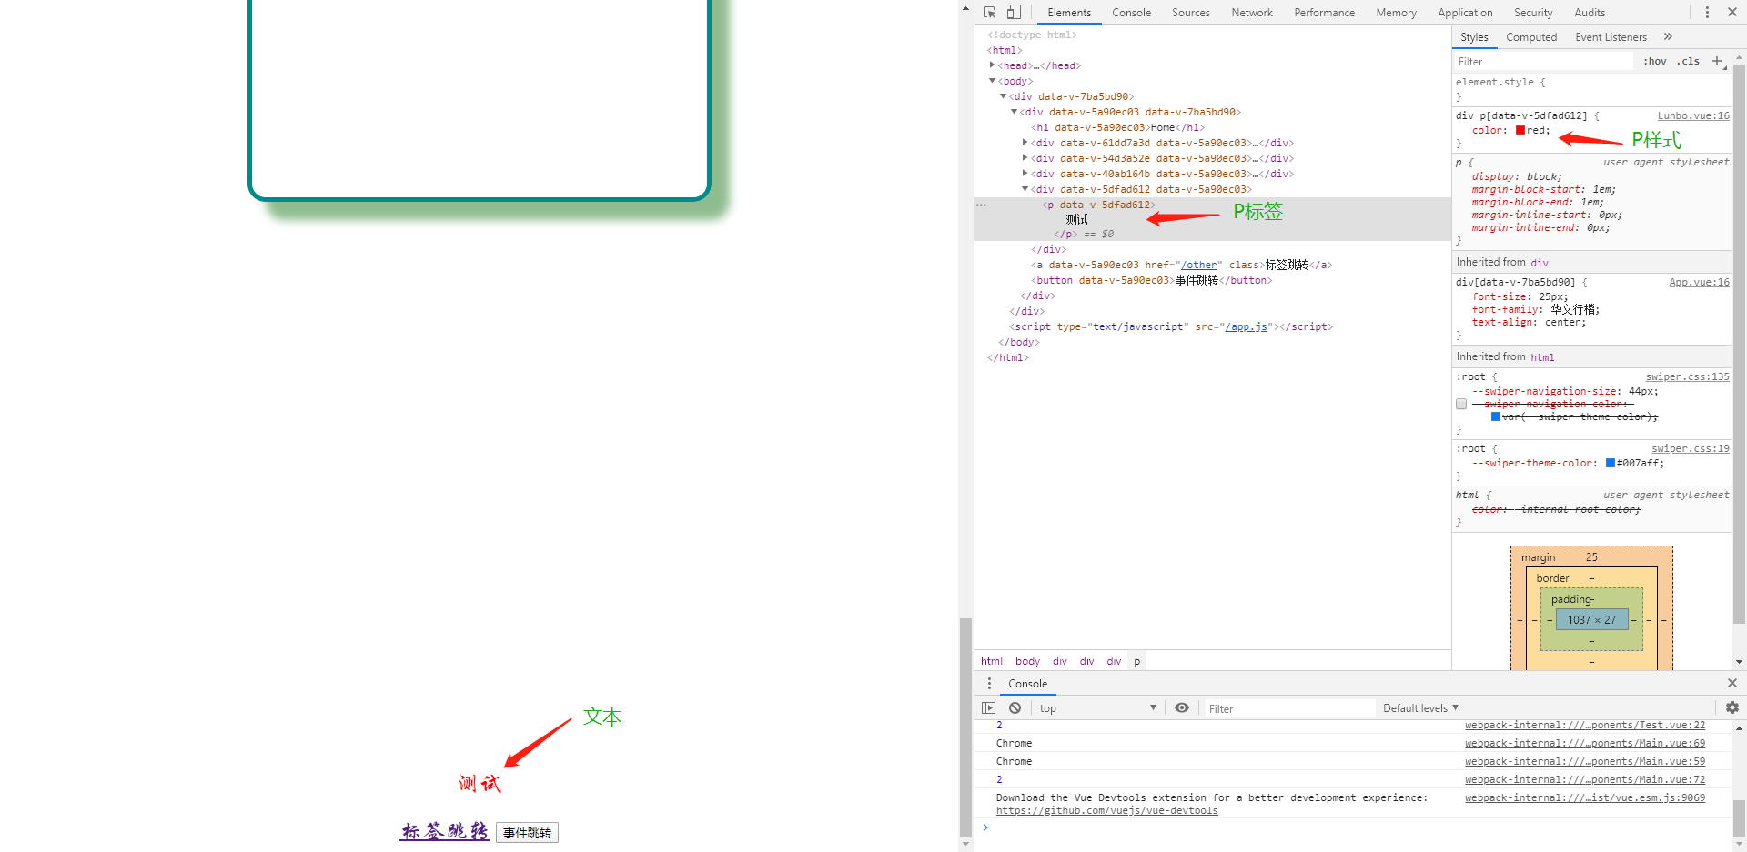1747x852 pixels.
Task: Expand the div data-v-40ab164b node
Action: pos(1025,174)
